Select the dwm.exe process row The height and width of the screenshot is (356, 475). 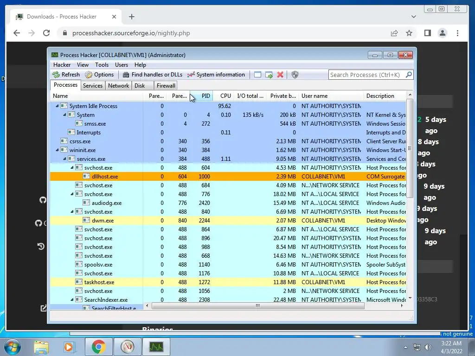tap(228, 220)
